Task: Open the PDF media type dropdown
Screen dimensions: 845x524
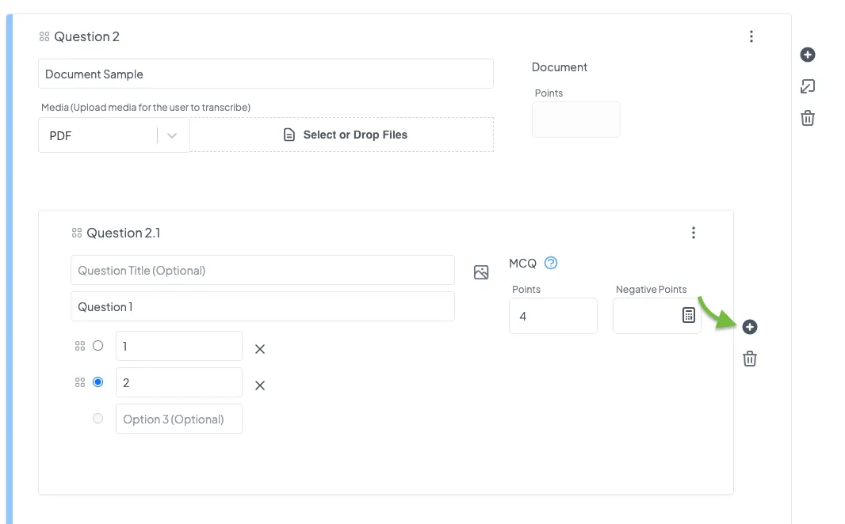Action: click(113, 135)
